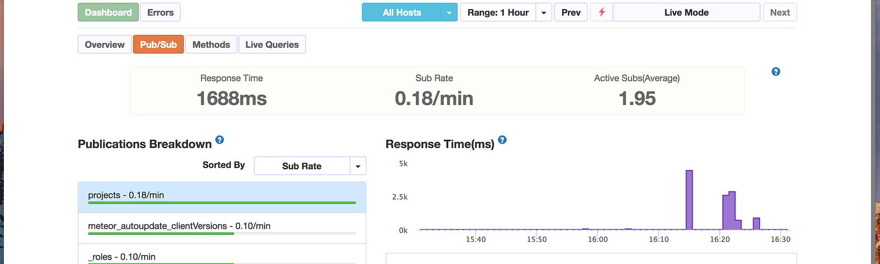Click the Next time range button
Viewport: 880px width, 264px height.
click(x=780, y=12)
